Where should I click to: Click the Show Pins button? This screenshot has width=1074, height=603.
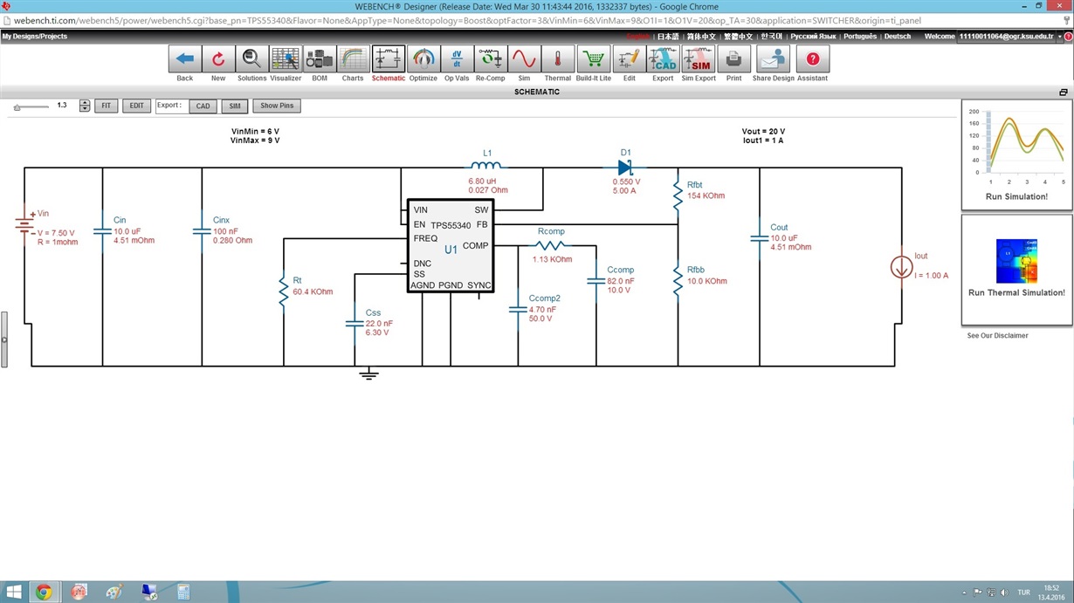[277, 106]
